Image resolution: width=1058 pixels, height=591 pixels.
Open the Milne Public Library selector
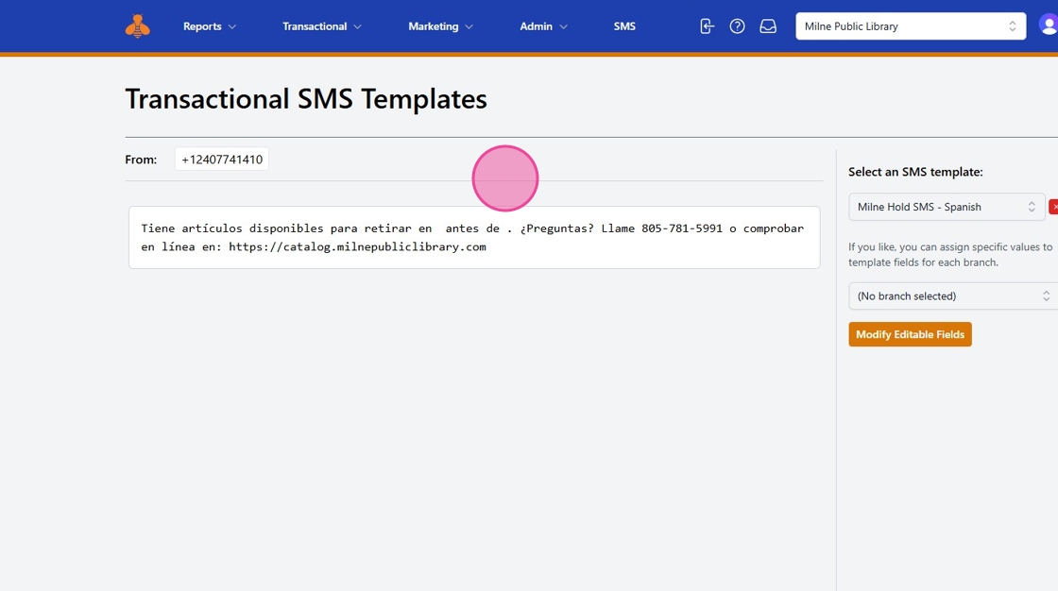coord(911,26)
